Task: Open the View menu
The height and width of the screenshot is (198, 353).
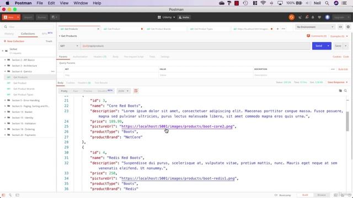Action: pos(64,3)
